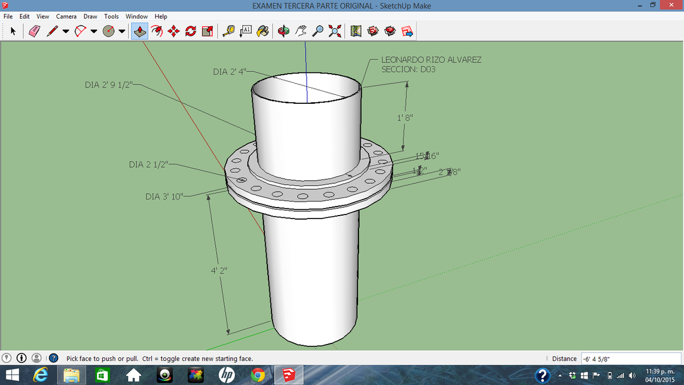
Task: Choose the Offset tool
Action: click(x=158, y=31)
